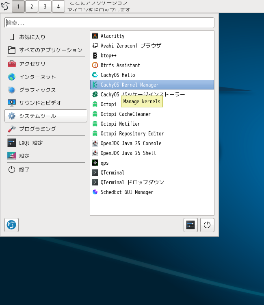The height and width of the screenshot is (305, 264).
Task: Click the panel main menu bird icon
Action: point(5,6)
